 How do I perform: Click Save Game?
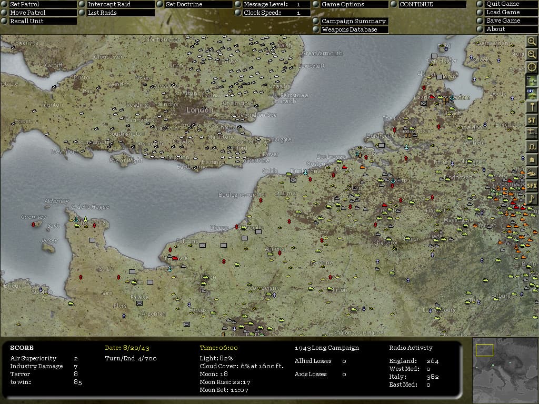click(x=512, y=21)
